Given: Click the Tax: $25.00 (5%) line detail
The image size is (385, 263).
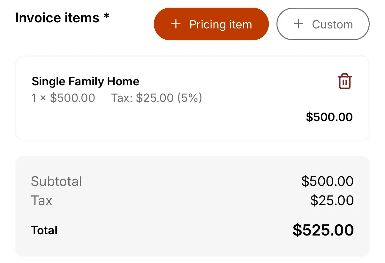Looking at the screenshot, I should [156, 98].
